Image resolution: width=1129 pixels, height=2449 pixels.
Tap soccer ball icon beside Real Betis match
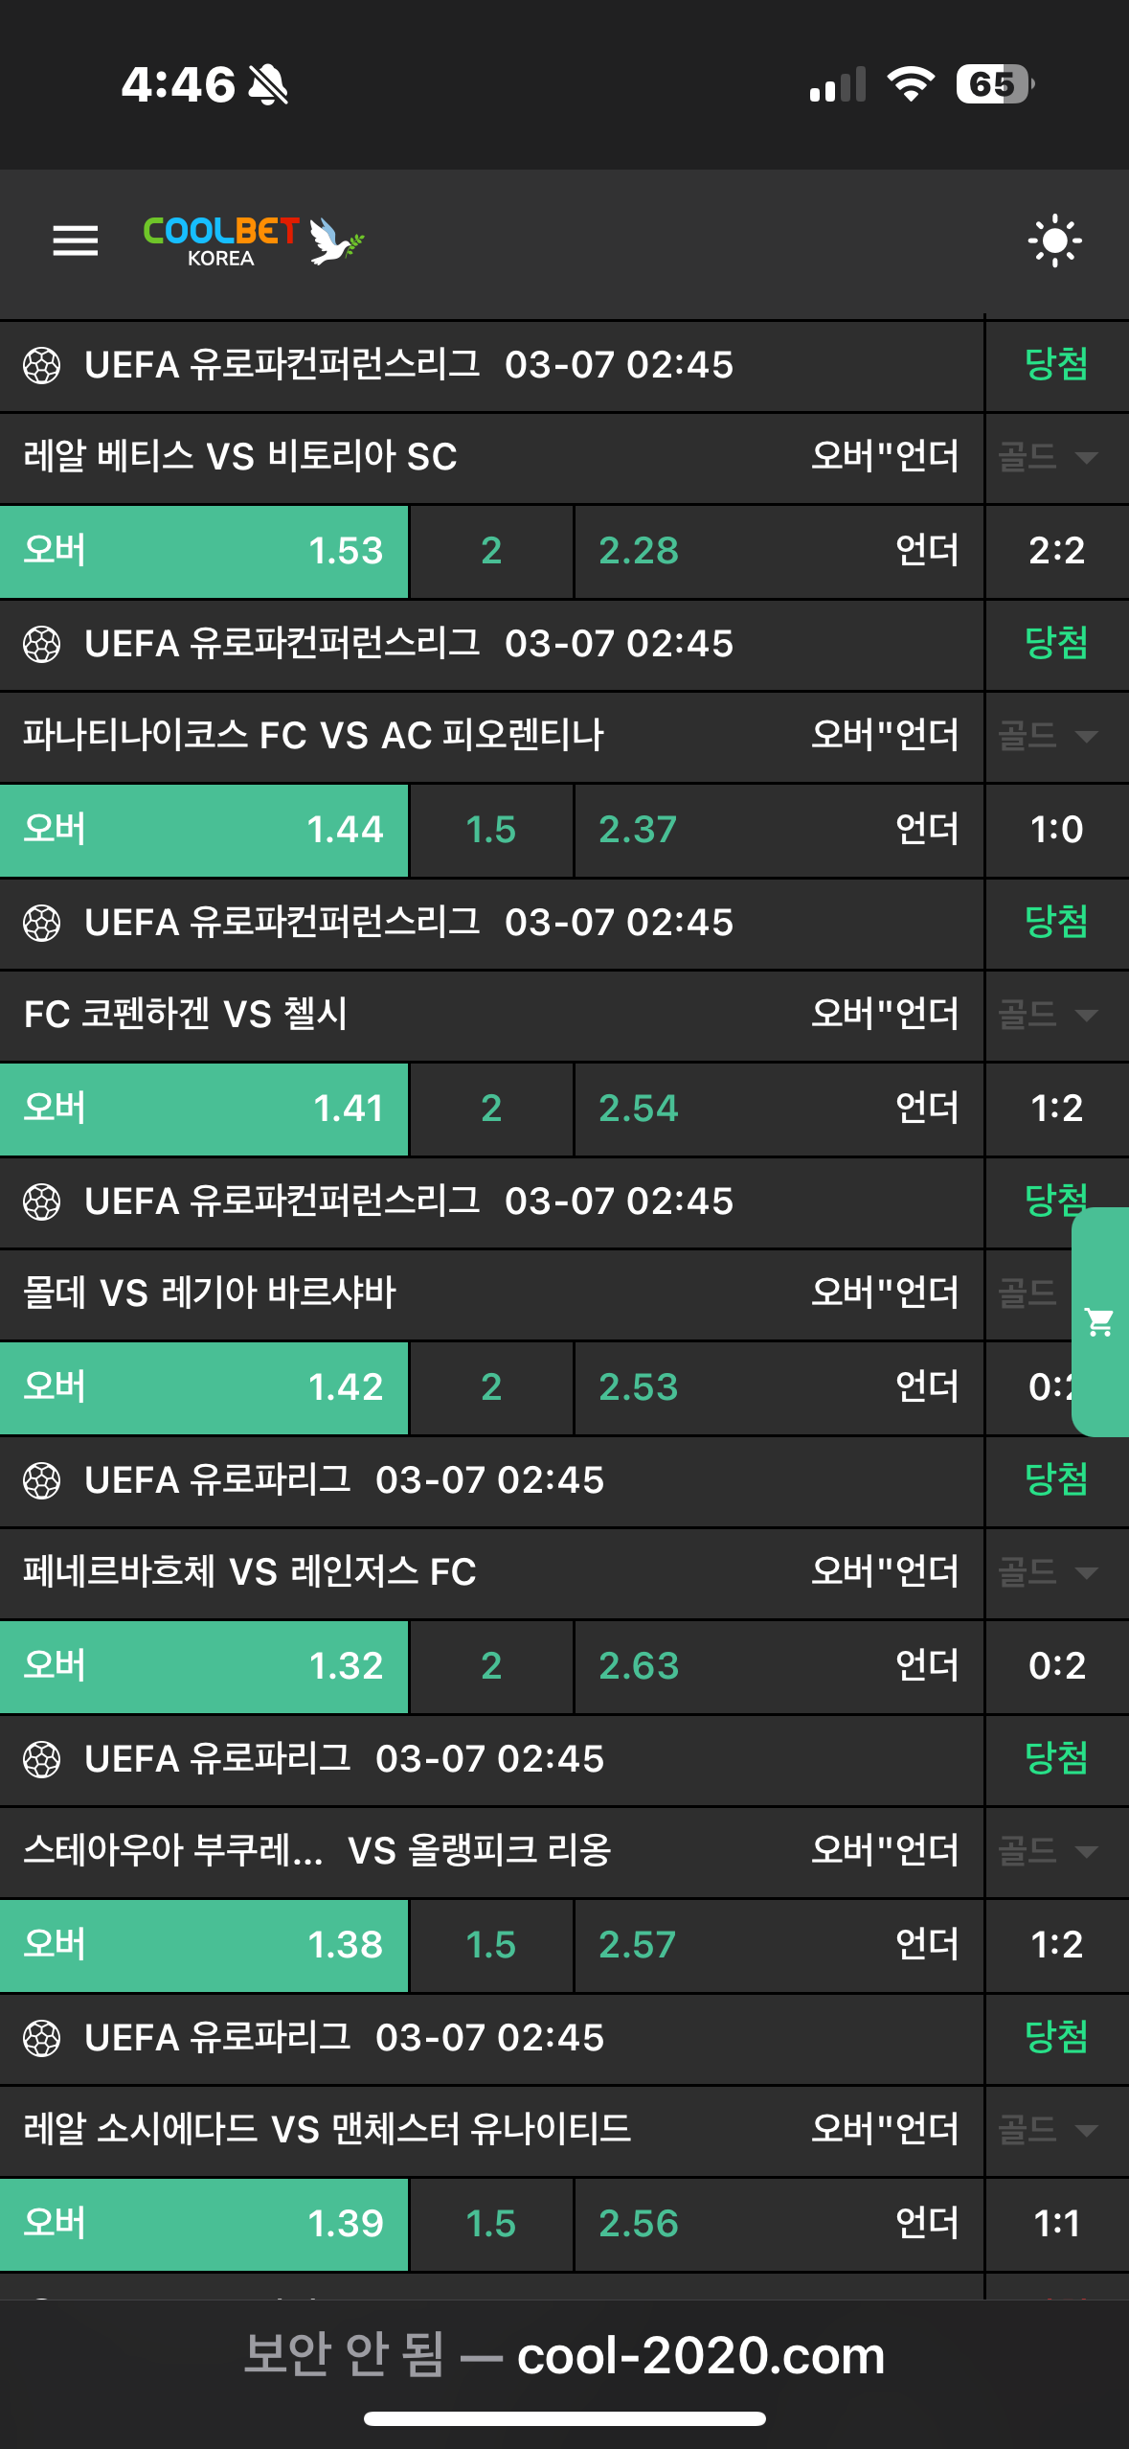point(42,365)
